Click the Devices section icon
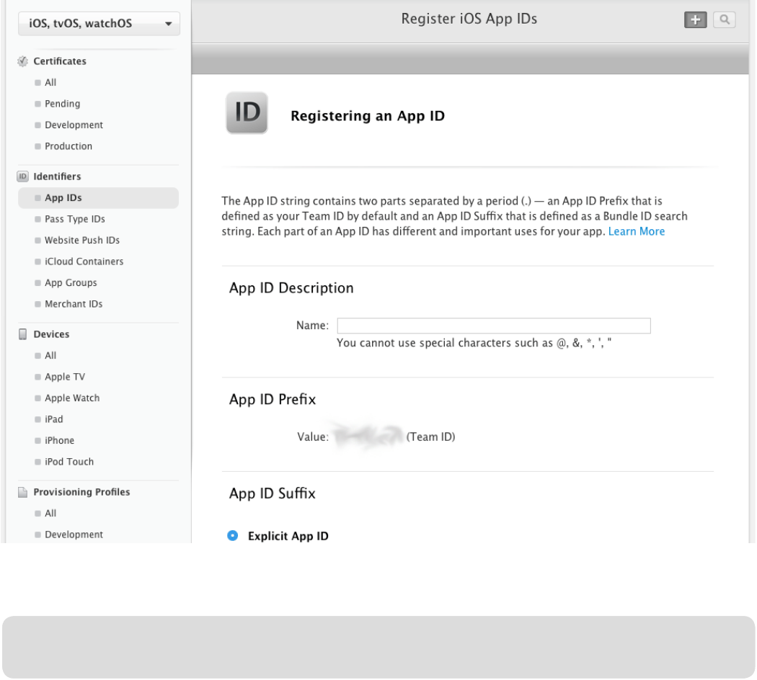 22,334
